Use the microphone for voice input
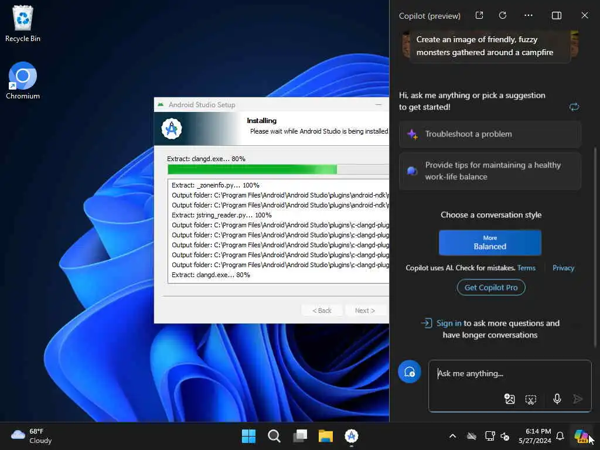The width and height of the screenshot is (600, 450). [x=557, y=399]
